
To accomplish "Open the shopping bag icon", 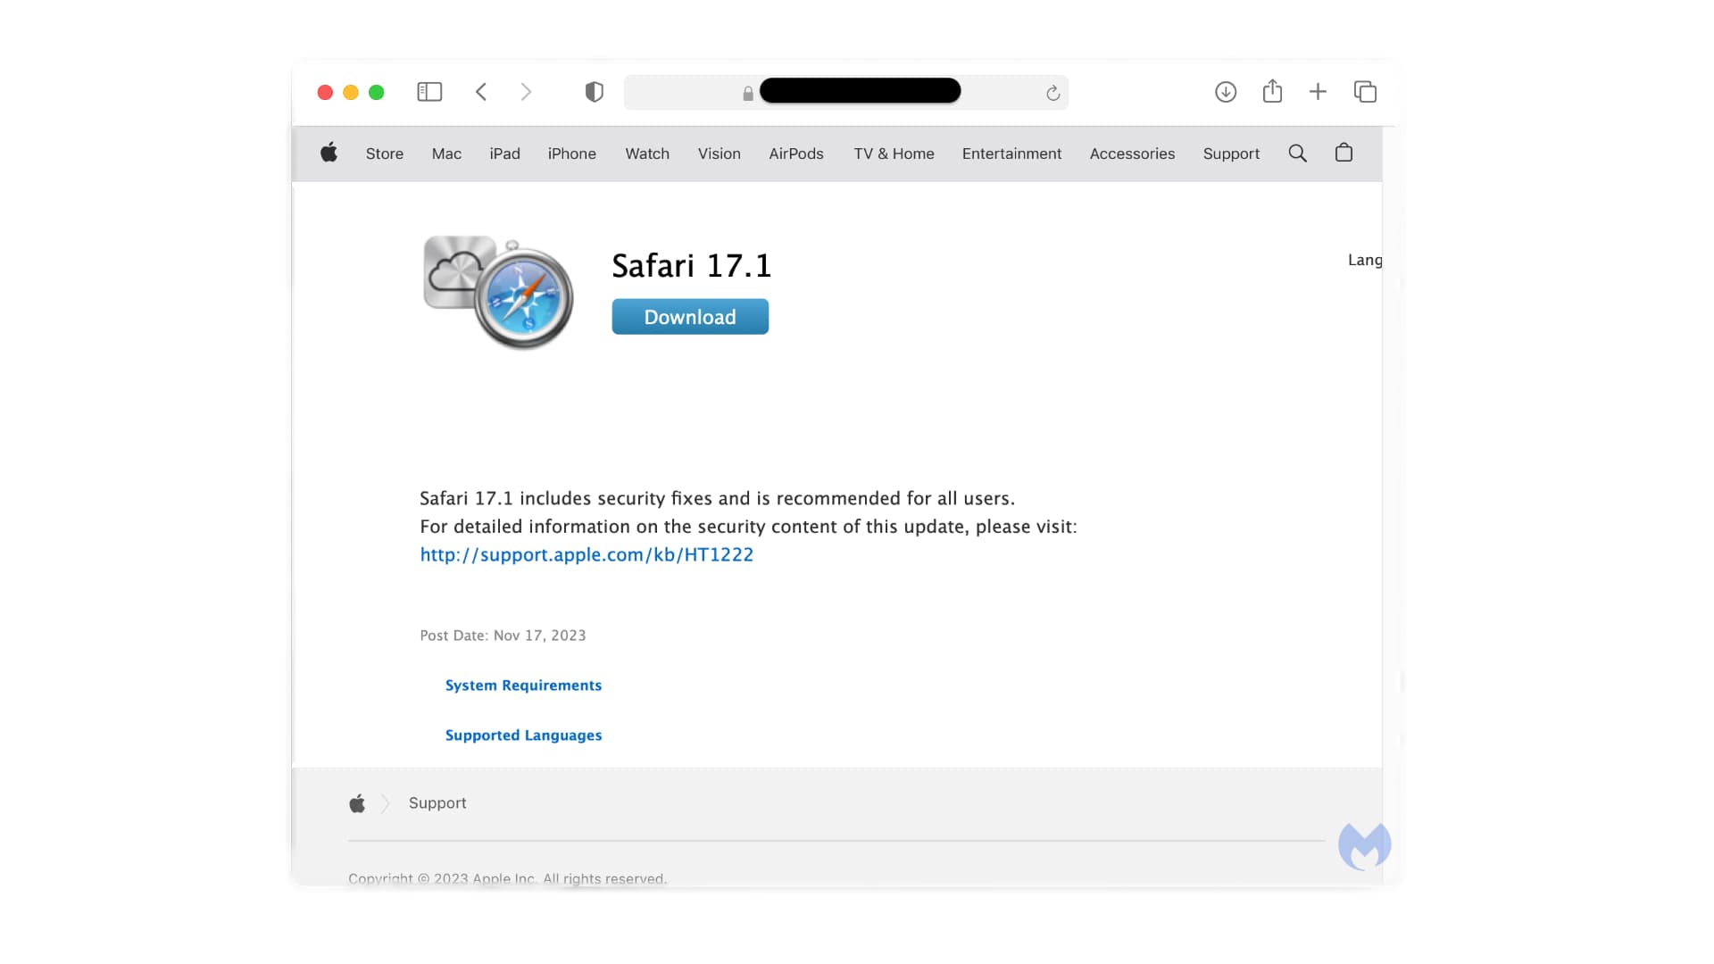I will (1344, 153).
